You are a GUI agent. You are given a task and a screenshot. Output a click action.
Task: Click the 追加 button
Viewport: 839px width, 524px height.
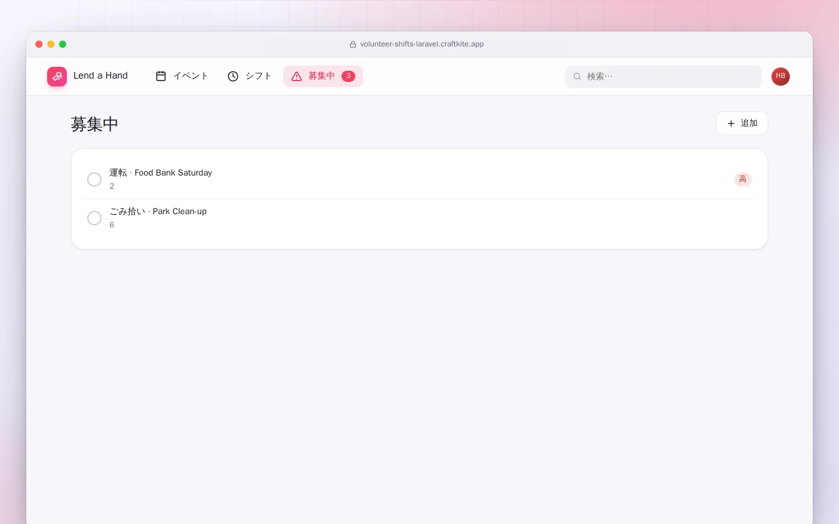tap(742, 123)
